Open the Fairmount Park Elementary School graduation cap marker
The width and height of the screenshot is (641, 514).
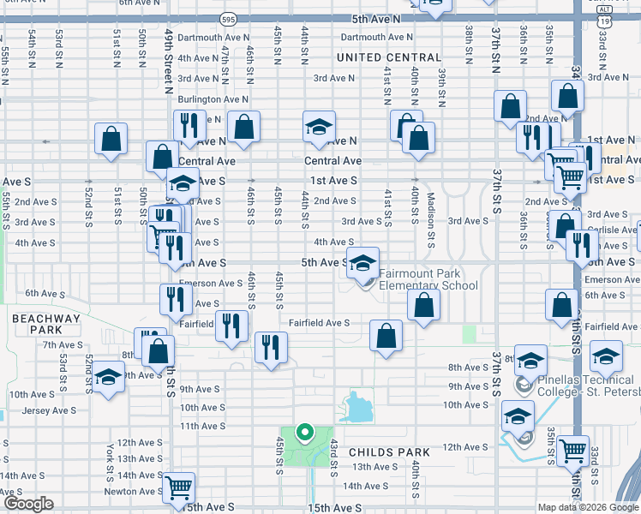pyautogui.click(x=363, y=264)
